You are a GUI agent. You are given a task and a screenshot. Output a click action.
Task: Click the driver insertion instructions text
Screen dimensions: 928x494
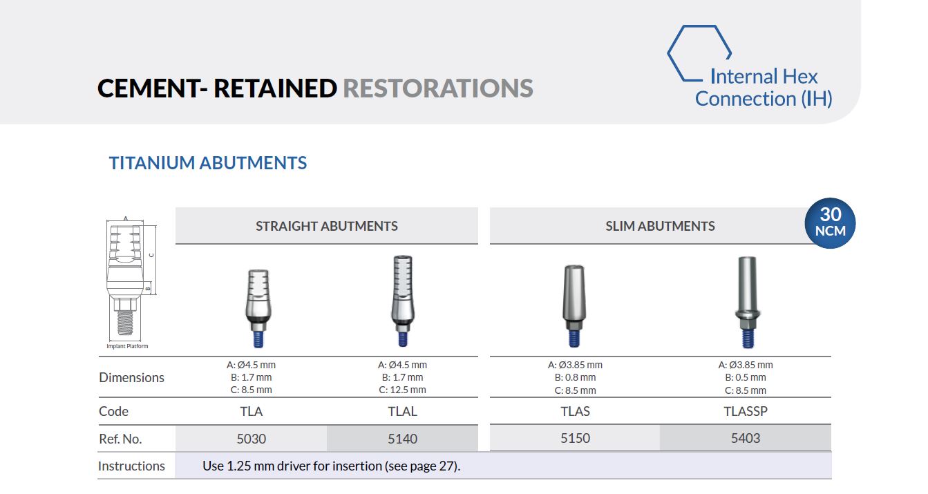(x=331, y=466)
